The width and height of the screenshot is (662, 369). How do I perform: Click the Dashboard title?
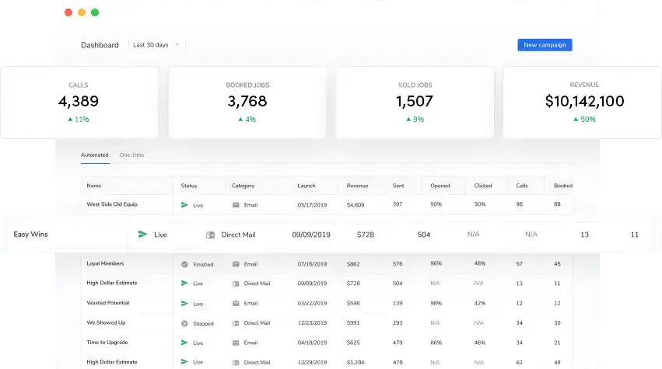click(100, 45)
